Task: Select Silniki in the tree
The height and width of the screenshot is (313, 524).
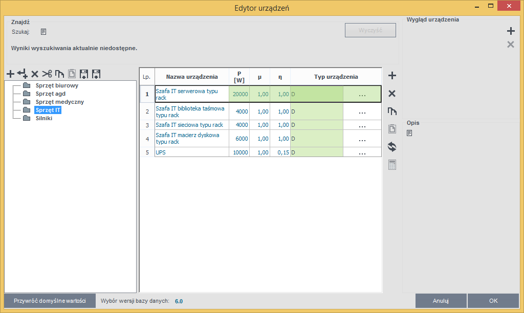Action: [x=44, y=118]
